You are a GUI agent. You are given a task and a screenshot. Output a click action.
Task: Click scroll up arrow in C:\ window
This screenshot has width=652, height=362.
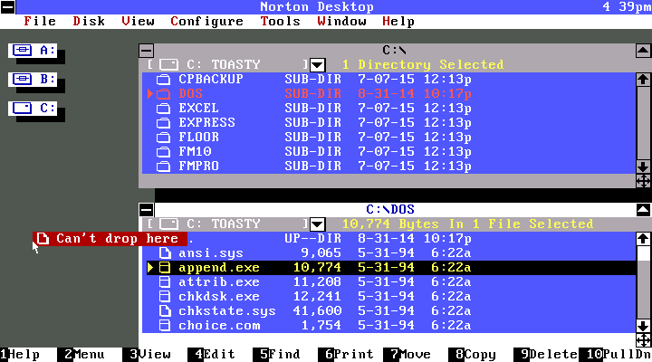tap(643, 79)
